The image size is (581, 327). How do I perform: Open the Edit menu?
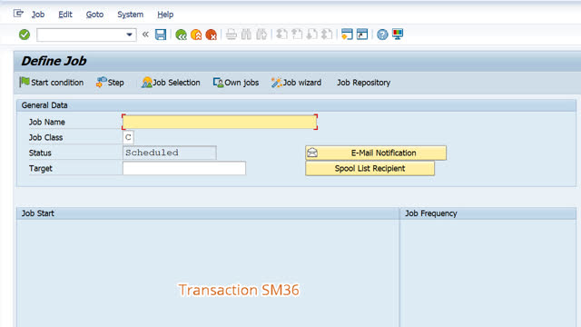pos(65,15)
